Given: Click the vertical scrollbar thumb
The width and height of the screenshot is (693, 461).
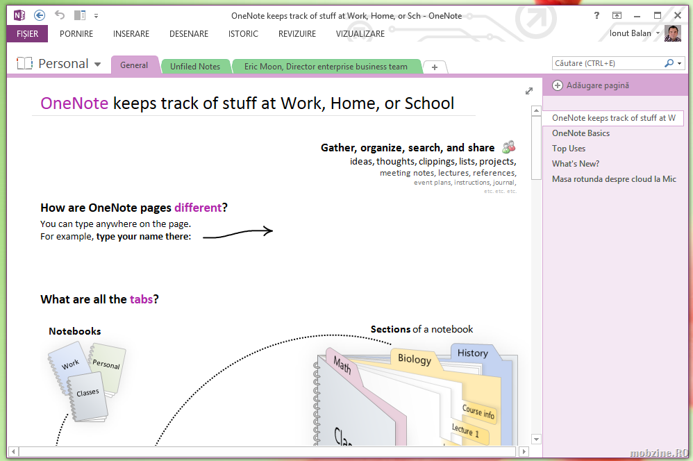Looking at the screenshot, I should tap(536, 148).
